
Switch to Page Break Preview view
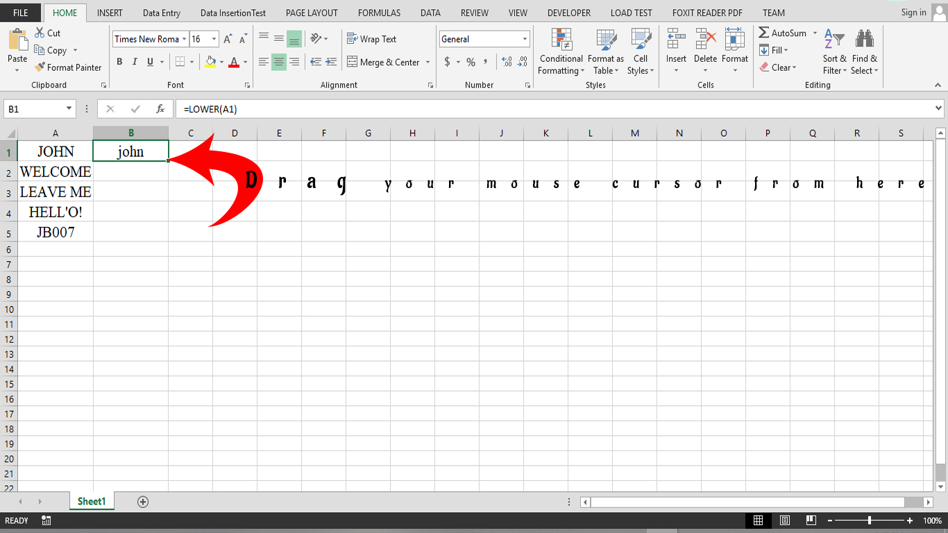[811, 521]
